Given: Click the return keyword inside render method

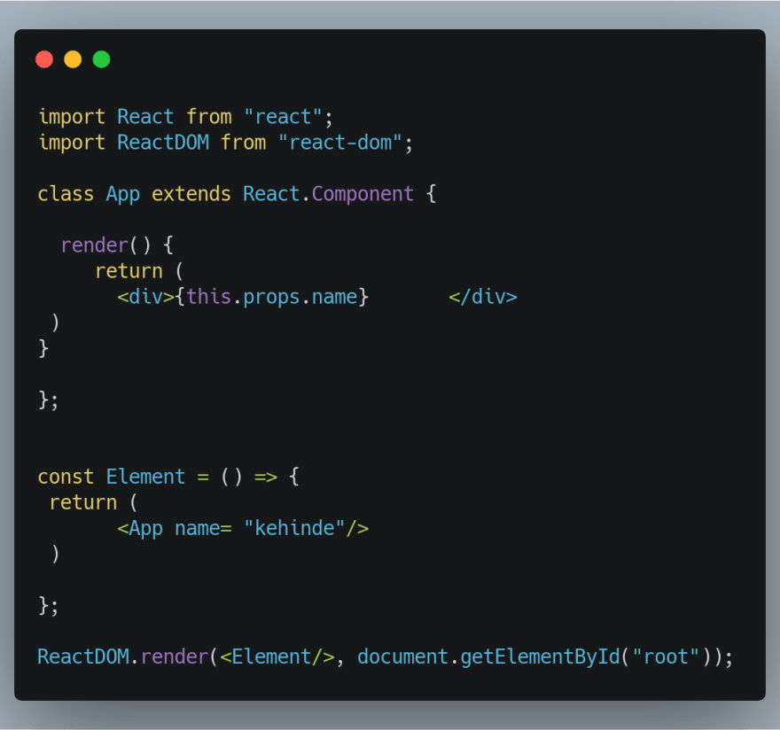Looking at the screenshot, I should [x=129, y=271].
